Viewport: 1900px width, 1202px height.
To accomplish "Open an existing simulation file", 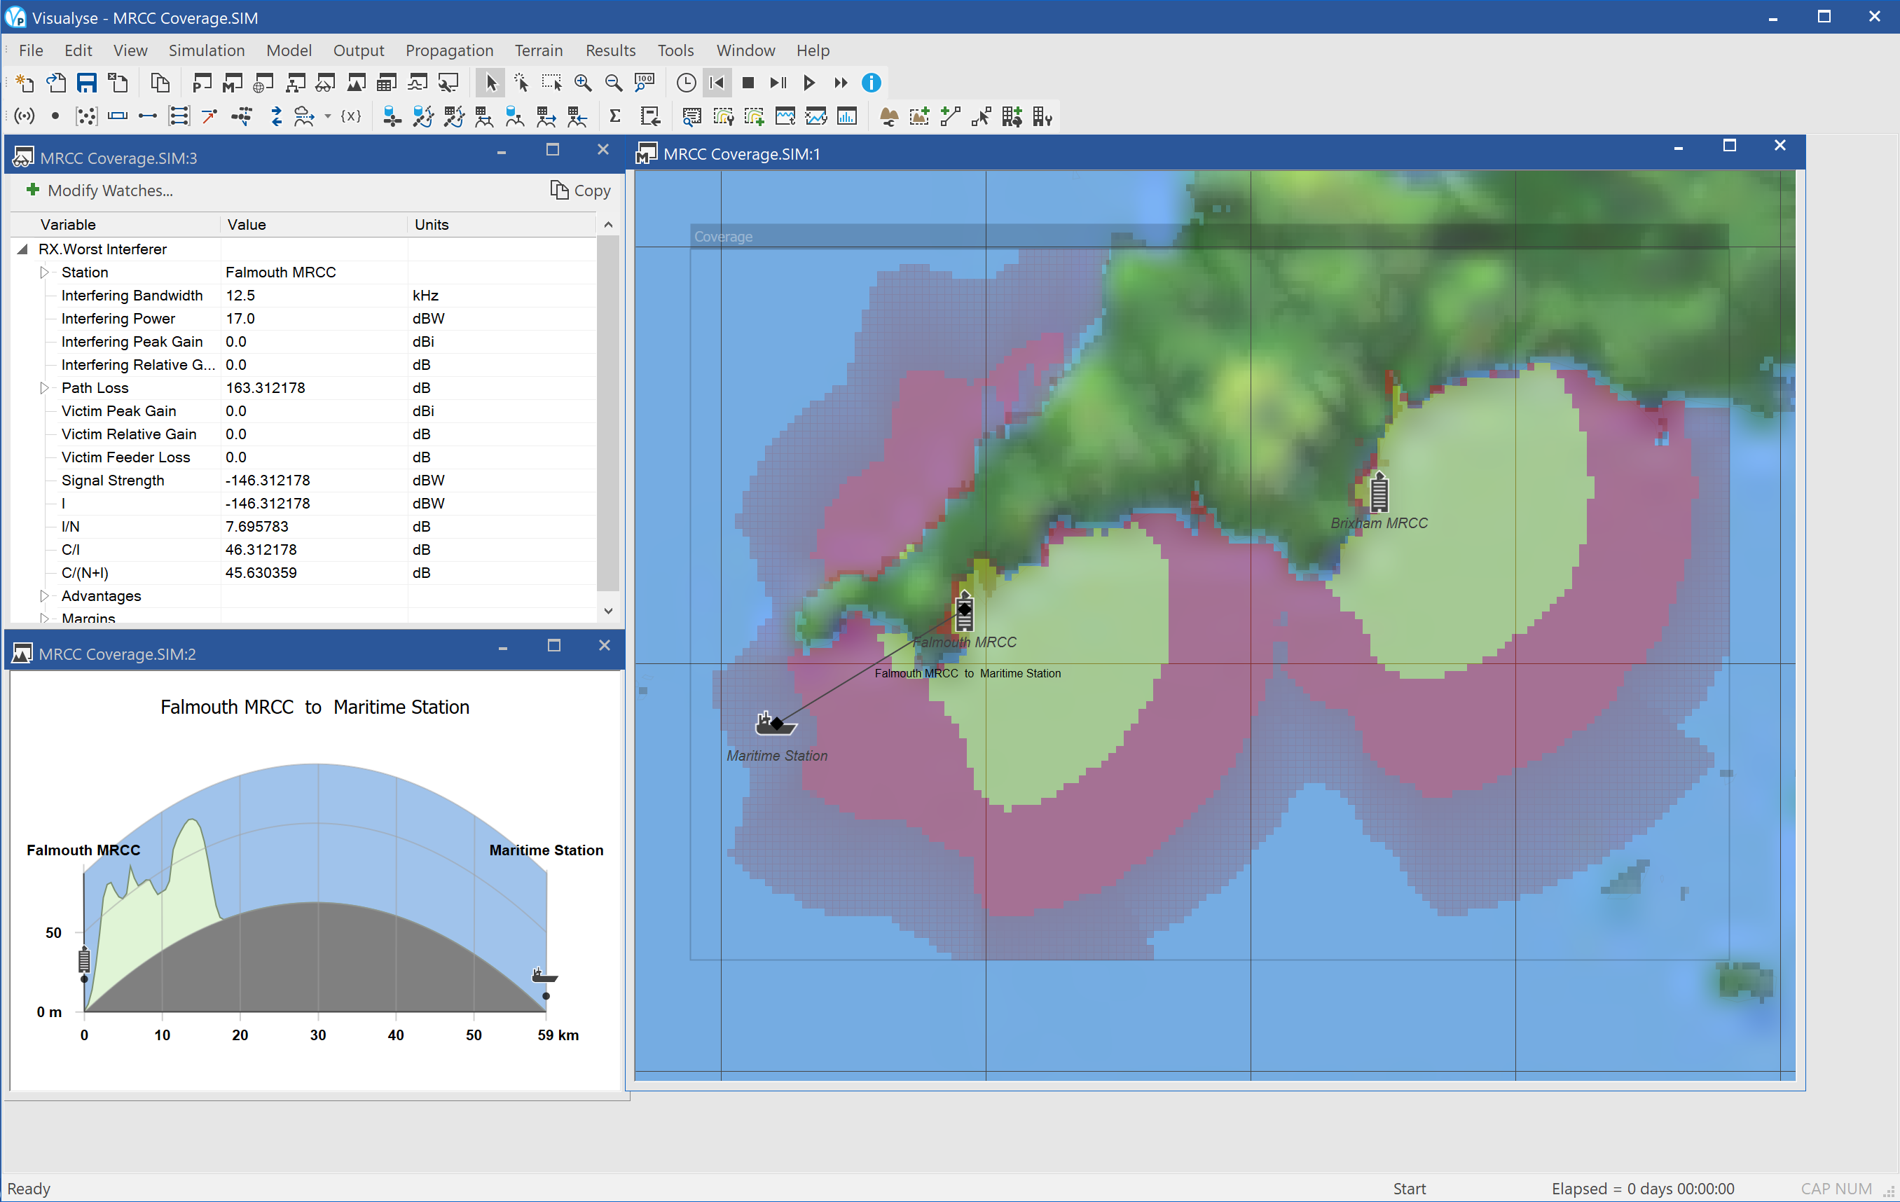I will (x=56, y=83).
